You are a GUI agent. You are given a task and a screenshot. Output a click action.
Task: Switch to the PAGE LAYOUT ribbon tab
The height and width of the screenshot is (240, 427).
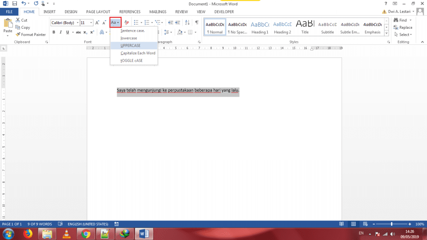coord(98,12)
